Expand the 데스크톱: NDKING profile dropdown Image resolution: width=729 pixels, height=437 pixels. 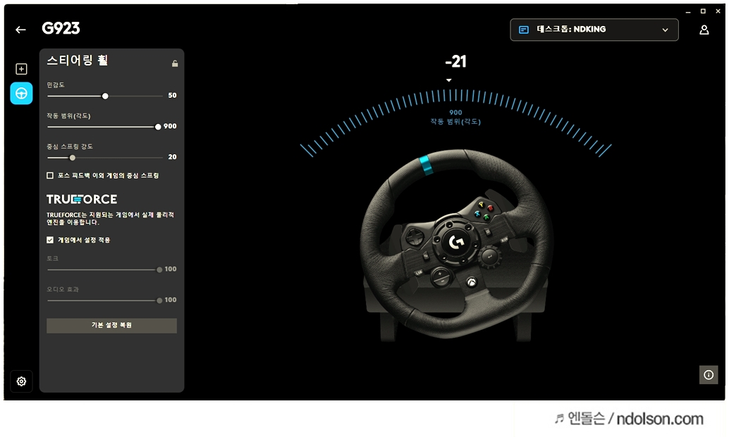tap(594, 30)
